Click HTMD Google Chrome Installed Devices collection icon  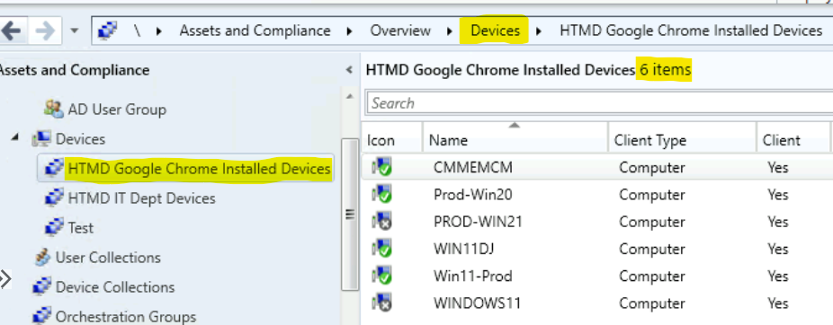54,169
